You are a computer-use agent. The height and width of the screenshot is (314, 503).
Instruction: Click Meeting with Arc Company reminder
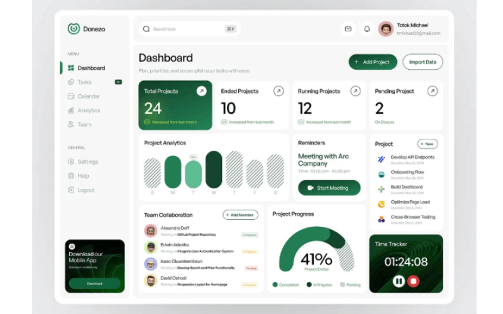click(323, 160)
